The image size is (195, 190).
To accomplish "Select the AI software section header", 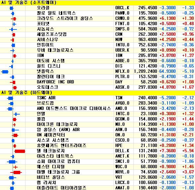I will [97, 3].
